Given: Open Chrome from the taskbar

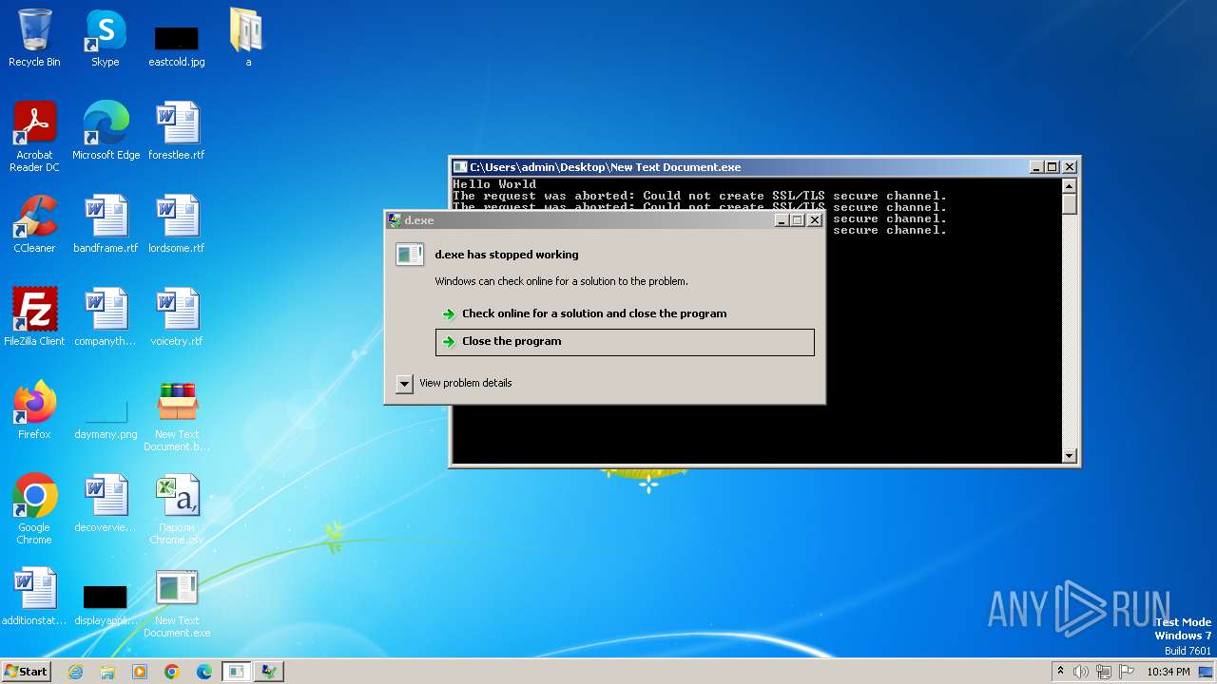Looking at the screenshot, I should [x=172, y=672].
